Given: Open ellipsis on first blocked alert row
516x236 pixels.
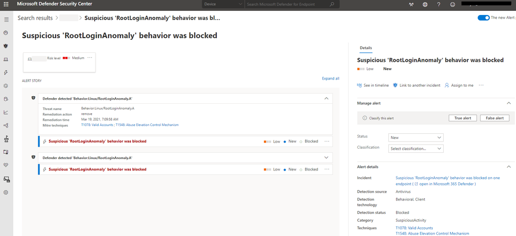Looking at the screenshot, I should tap(327, 141).
